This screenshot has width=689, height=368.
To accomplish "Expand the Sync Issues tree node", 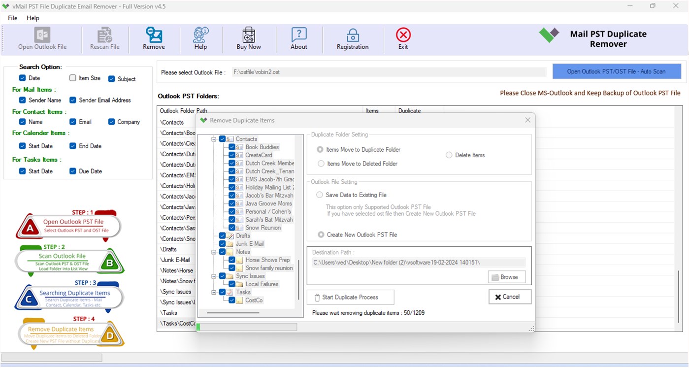I will click(x=213, y=276).
